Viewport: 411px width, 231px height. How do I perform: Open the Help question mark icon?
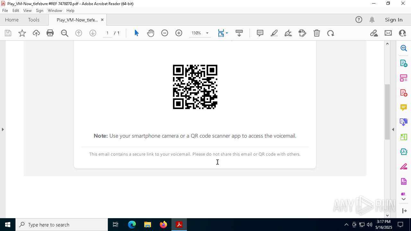coord(359,20)
